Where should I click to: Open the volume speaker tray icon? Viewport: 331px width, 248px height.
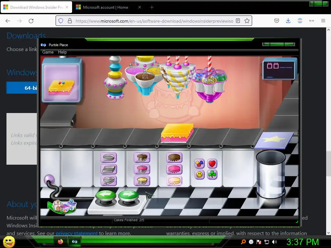pos(274,242)
